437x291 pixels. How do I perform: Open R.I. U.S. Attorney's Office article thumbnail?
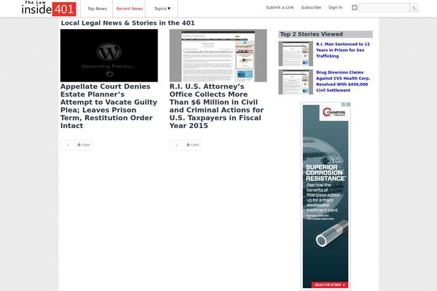click(x=218, y=55)
